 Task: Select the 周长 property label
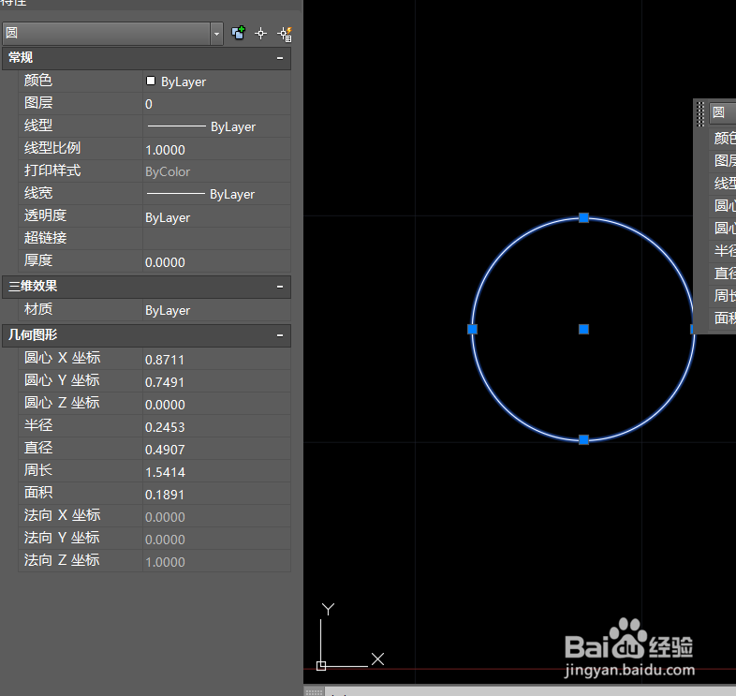38,470
